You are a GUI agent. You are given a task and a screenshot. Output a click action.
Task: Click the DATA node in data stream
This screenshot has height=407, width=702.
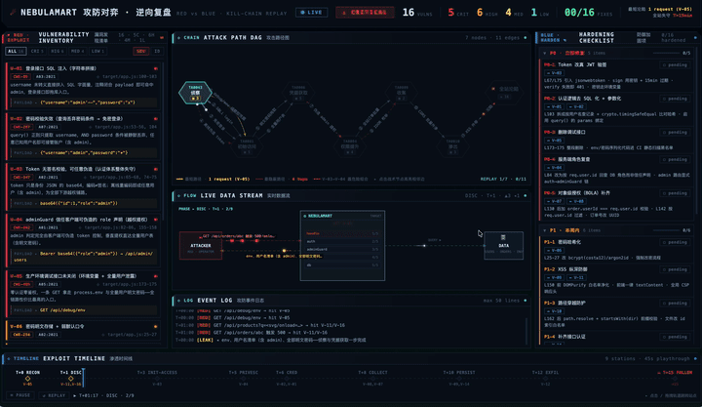(x=504, y=245)
